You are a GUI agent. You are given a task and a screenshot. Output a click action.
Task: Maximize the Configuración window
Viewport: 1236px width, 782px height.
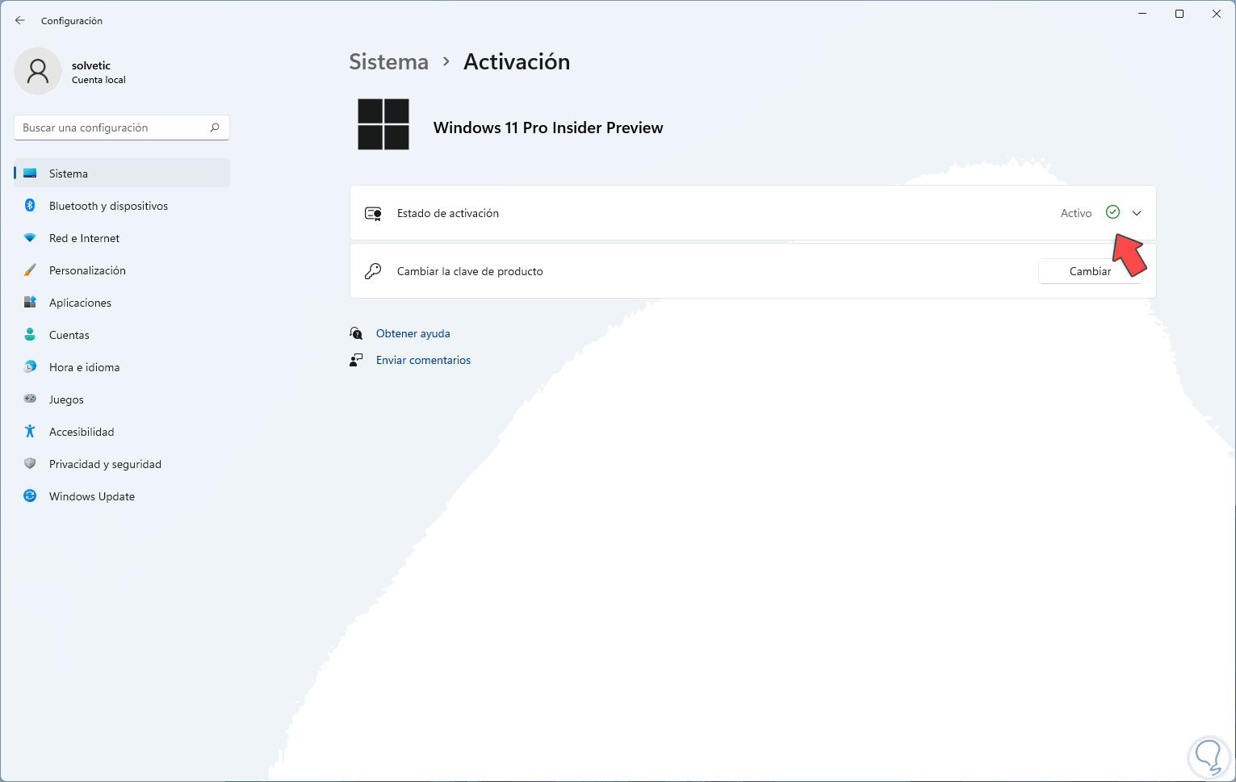coord(1179,14)
